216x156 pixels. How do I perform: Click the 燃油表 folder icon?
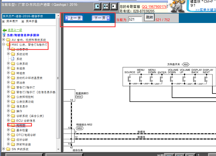(13, 82)
